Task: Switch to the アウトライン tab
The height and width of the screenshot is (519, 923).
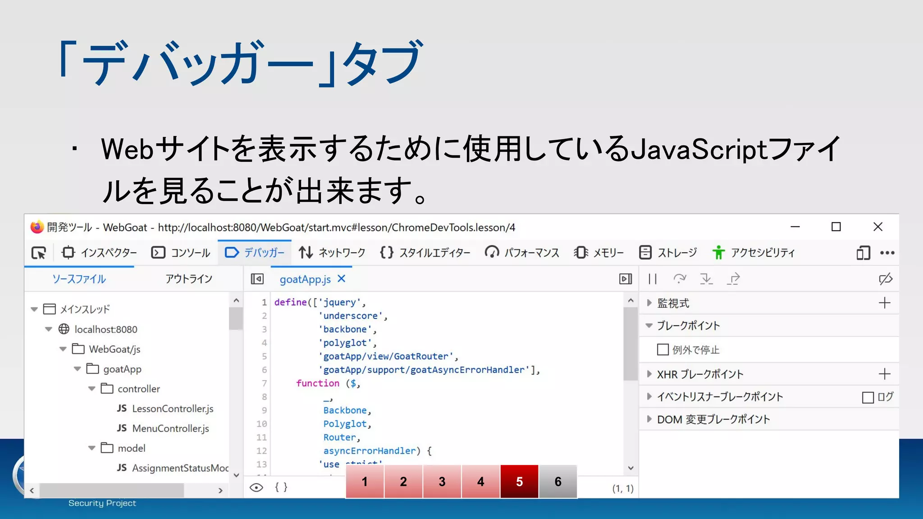Action: (x=189, y=279)
